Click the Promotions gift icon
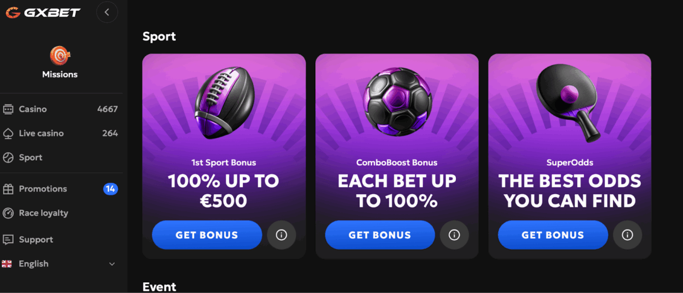Viewport: 683px width, 293px height. (x=8, y=189)
